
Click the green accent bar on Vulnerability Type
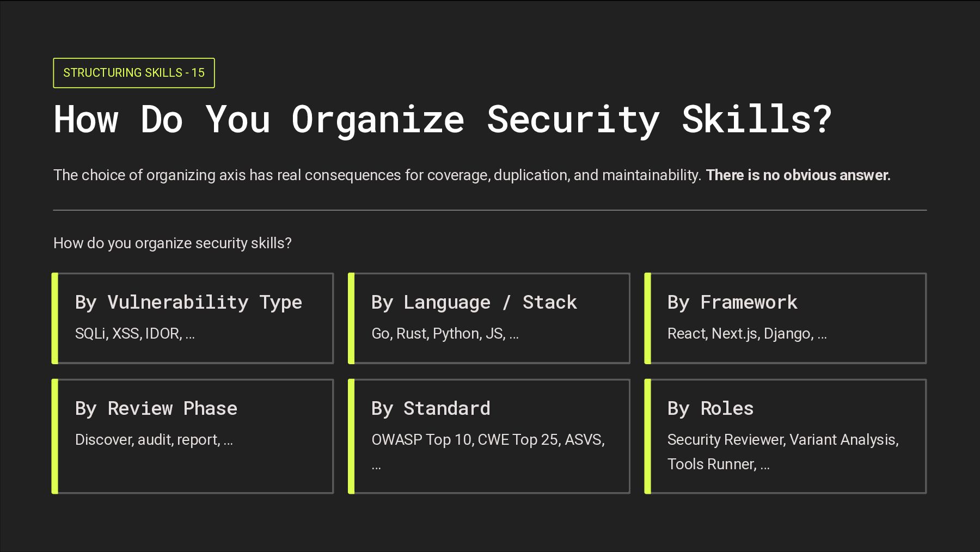54,318
